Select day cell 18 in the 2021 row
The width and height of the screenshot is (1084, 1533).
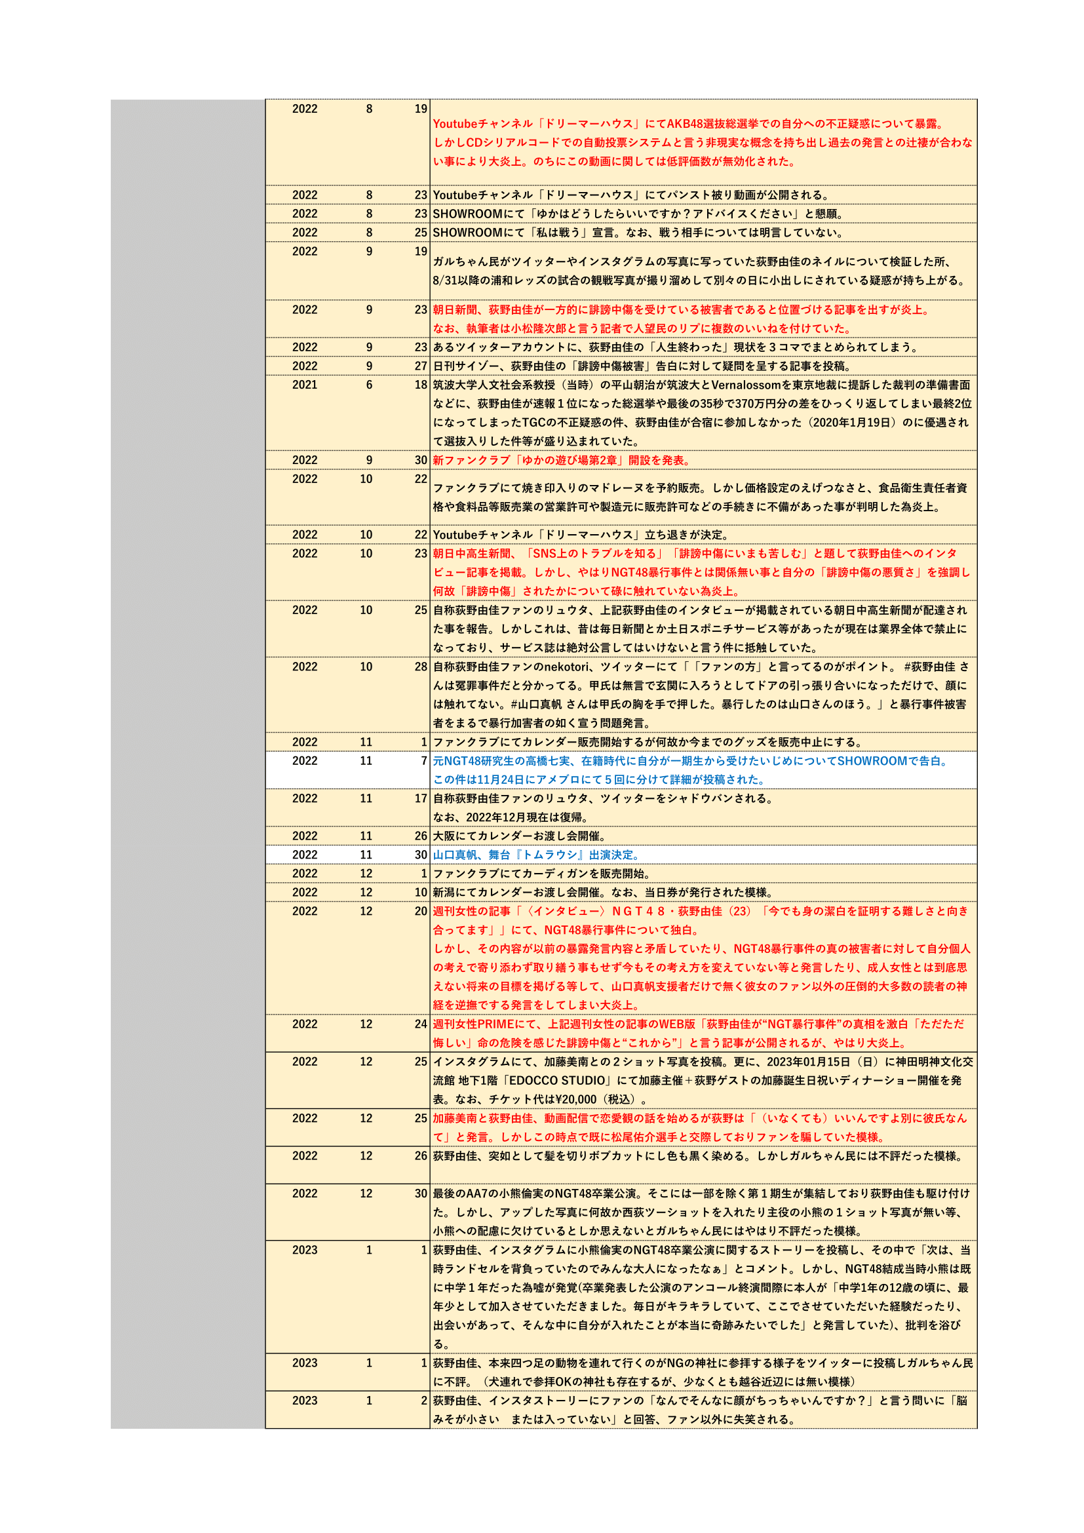421,385
